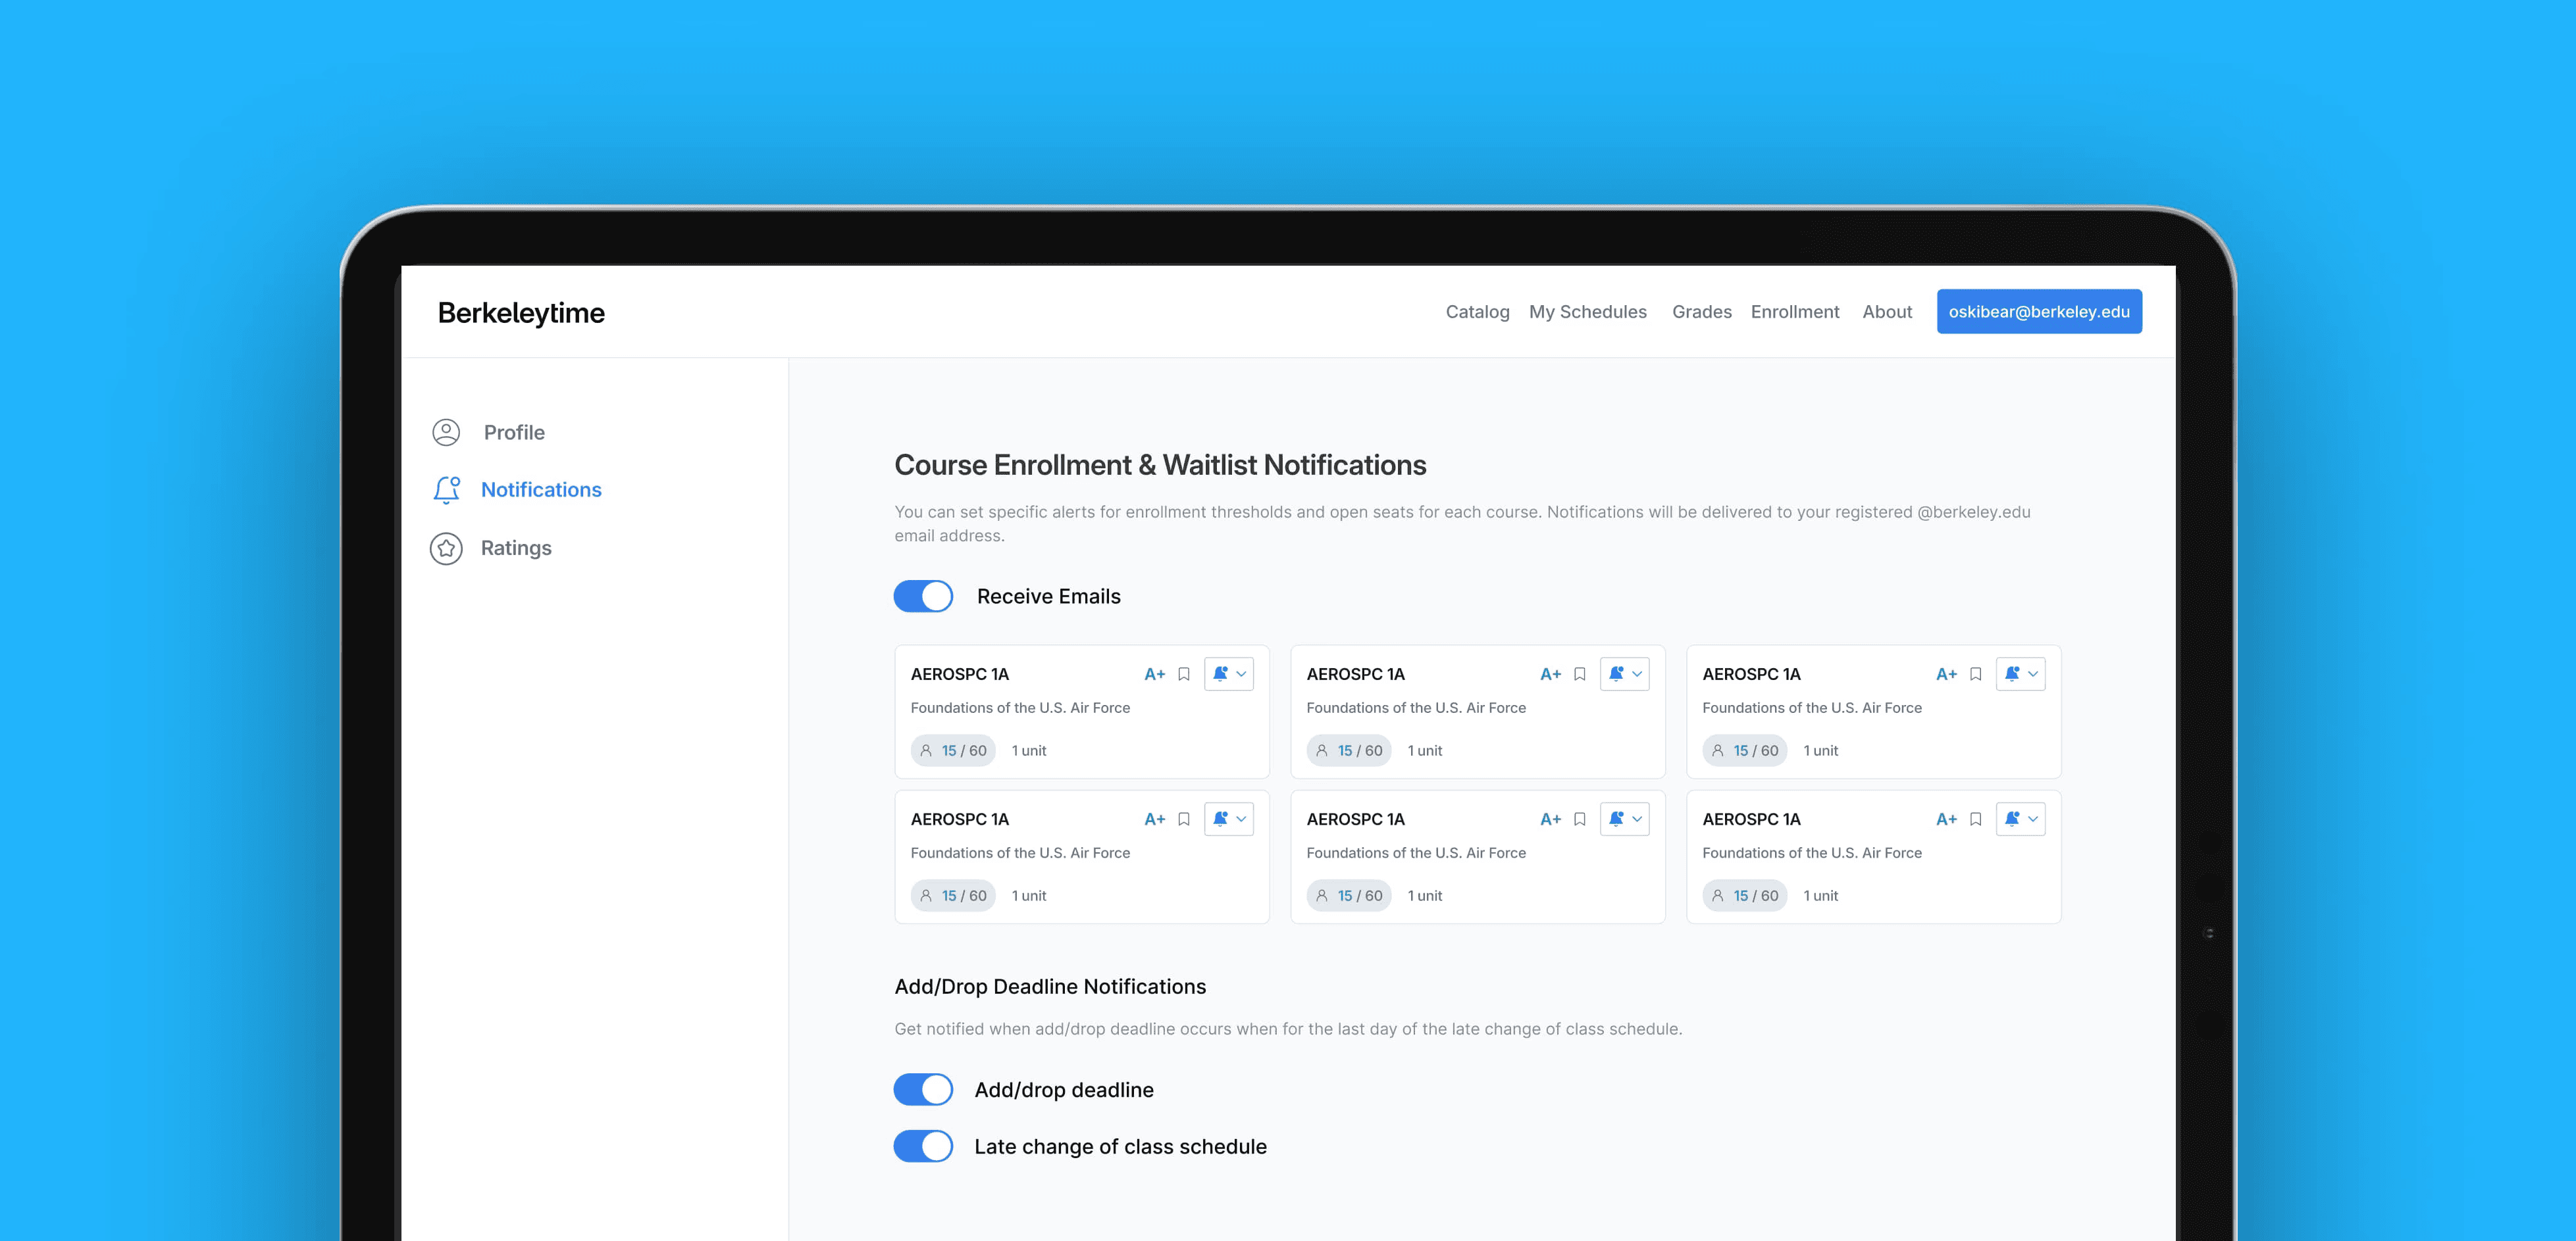This screenshot has height=1241, width=2576.
Task: Expand the bell dropdown on the bottom-middle course card
Action: point(1625,819)
